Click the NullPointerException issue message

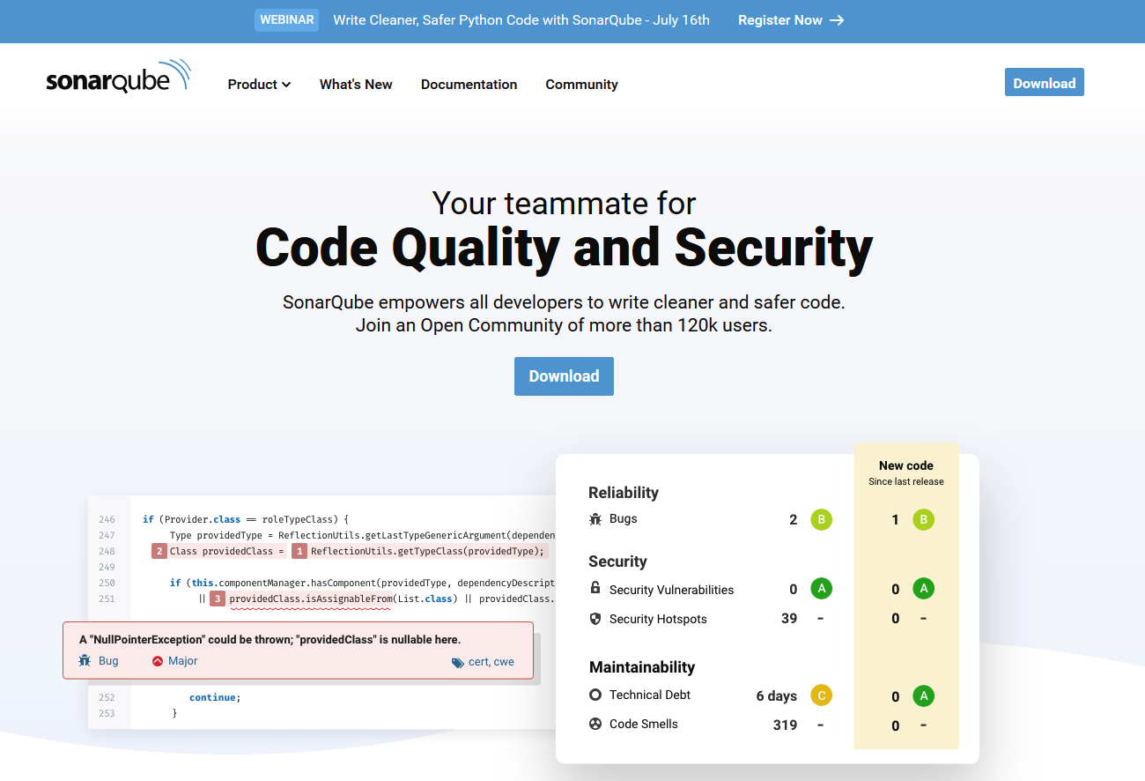point(270,639)
